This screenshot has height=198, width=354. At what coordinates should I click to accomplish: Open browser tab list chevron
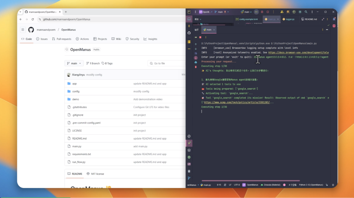pos(20,12)
